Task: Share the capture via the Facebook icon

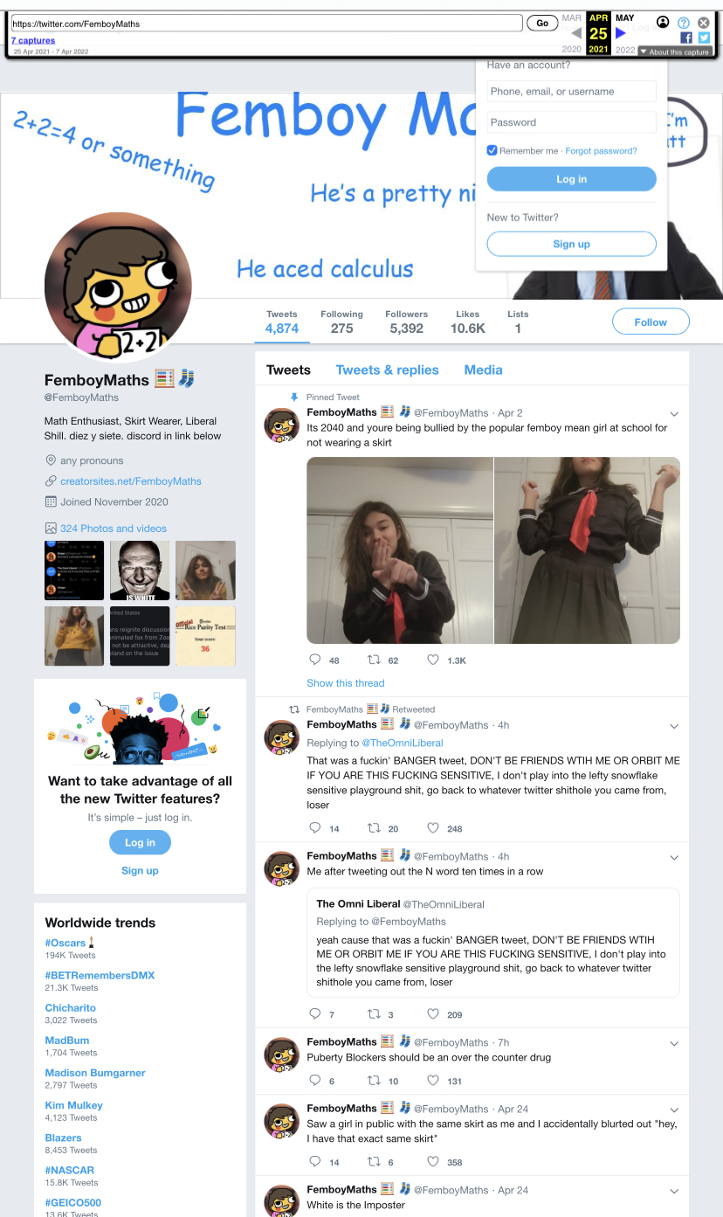Action: (x=685, y=38)
